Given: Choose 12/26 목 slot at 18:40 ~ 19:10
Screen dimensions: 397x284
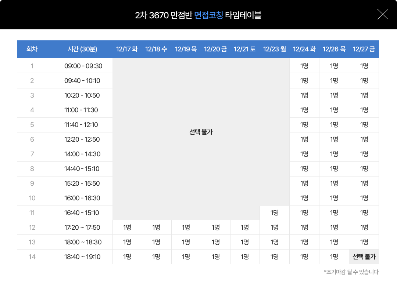Looking at the screenshot, I should 334,257.
